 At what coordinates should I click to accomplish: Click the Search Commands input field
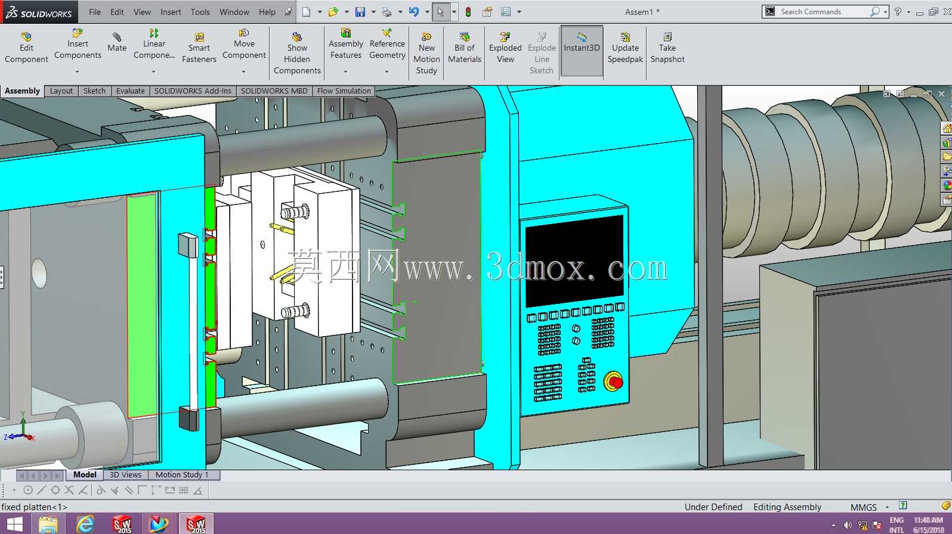[823, 12]
